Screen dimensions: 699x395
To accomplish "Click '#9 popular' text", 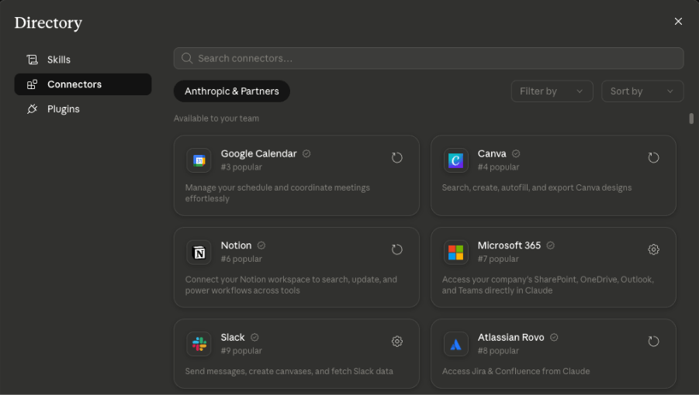I will 241,351.
